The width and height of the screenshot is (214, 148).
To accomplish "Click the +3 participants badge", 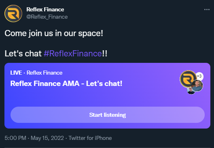I will click(199, 76).
